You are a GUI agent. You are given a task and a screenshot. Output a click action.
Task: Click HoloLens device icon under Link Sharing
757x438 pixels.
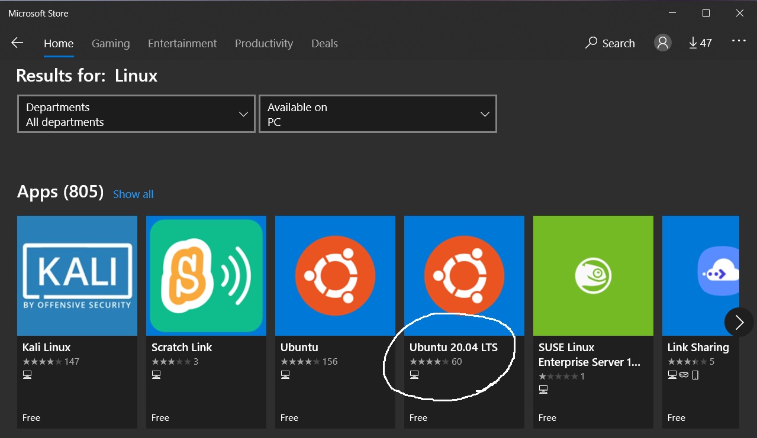click(684, 375)
